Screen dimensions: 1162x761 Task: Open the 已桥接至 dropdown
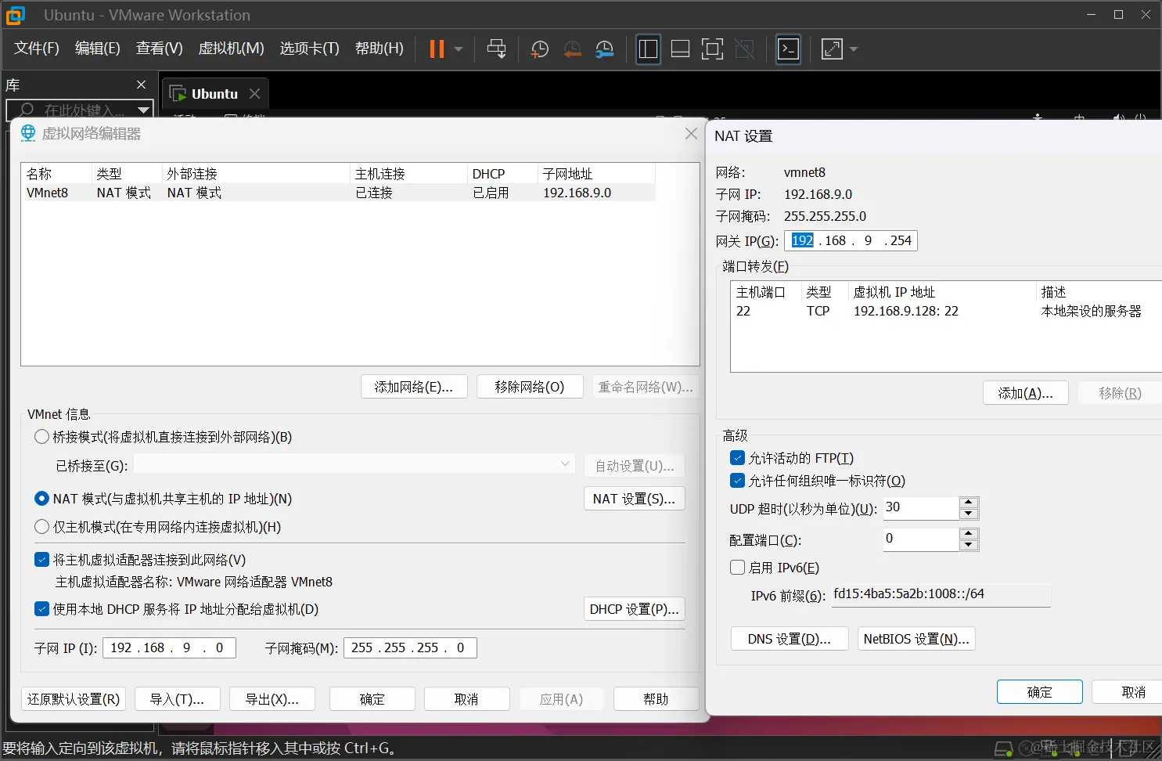coord(354,464)
